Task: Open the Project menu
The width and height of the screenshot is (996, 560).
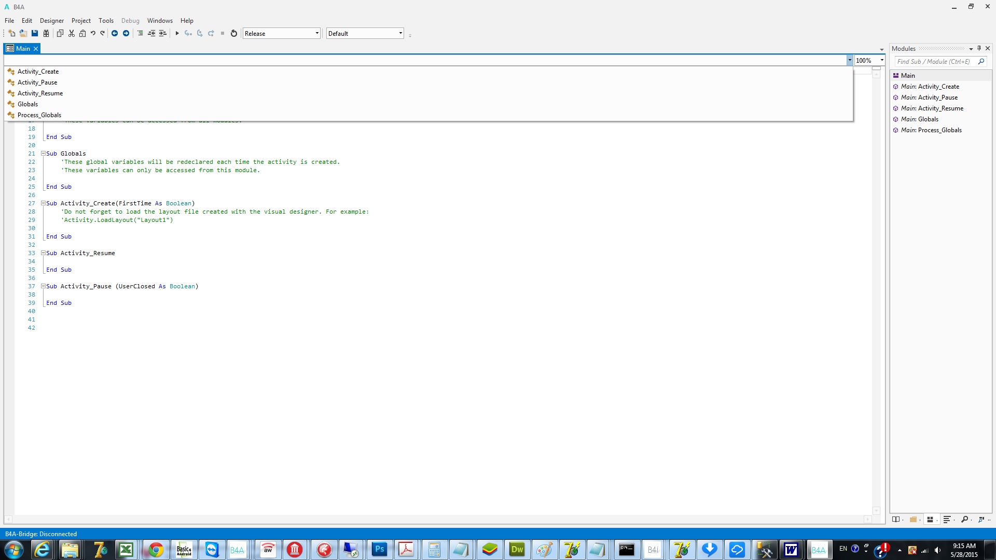Action: click(x=81, y=21)
